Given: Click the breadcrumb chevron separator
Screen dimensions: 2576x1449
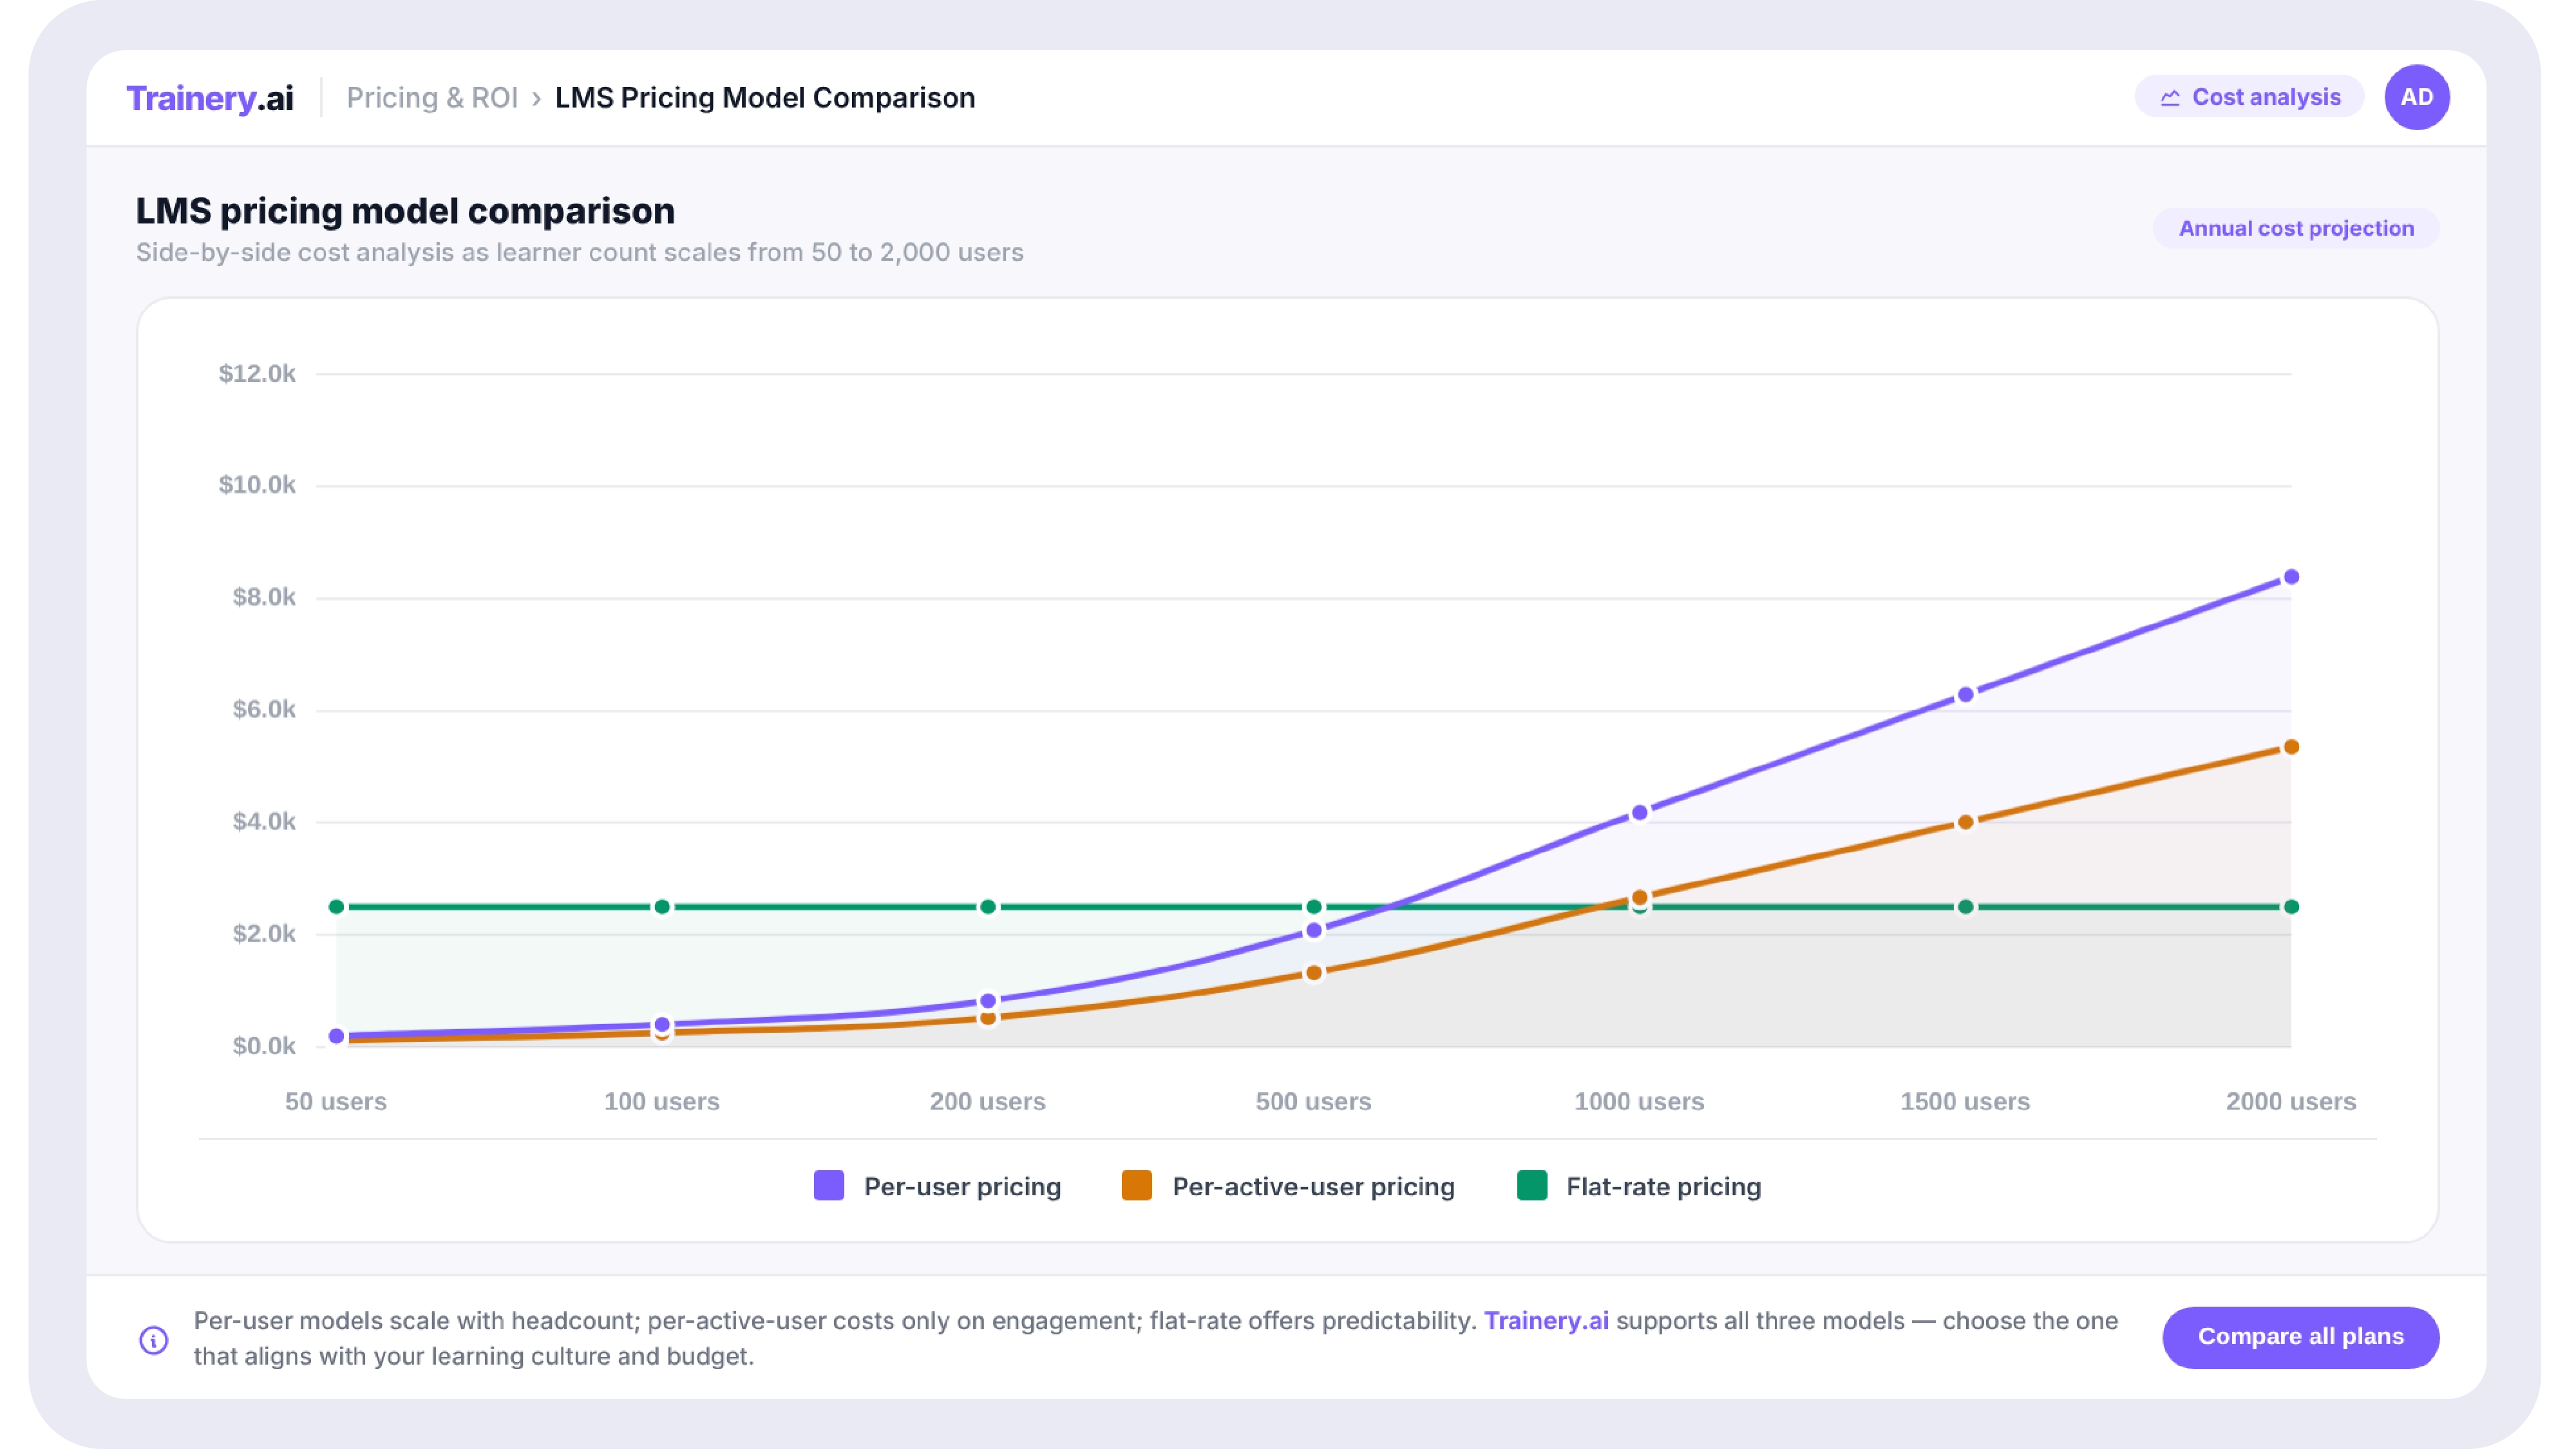Looking at the screenshot, I should point(536,98).
